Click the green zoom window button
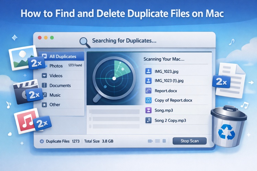 (x=52, y=38)
